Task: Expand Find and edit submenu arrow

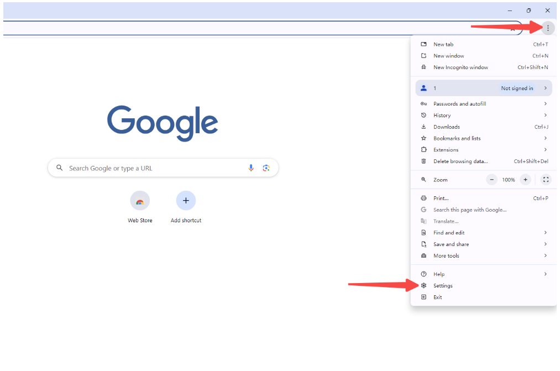Action: click(546, 232)
